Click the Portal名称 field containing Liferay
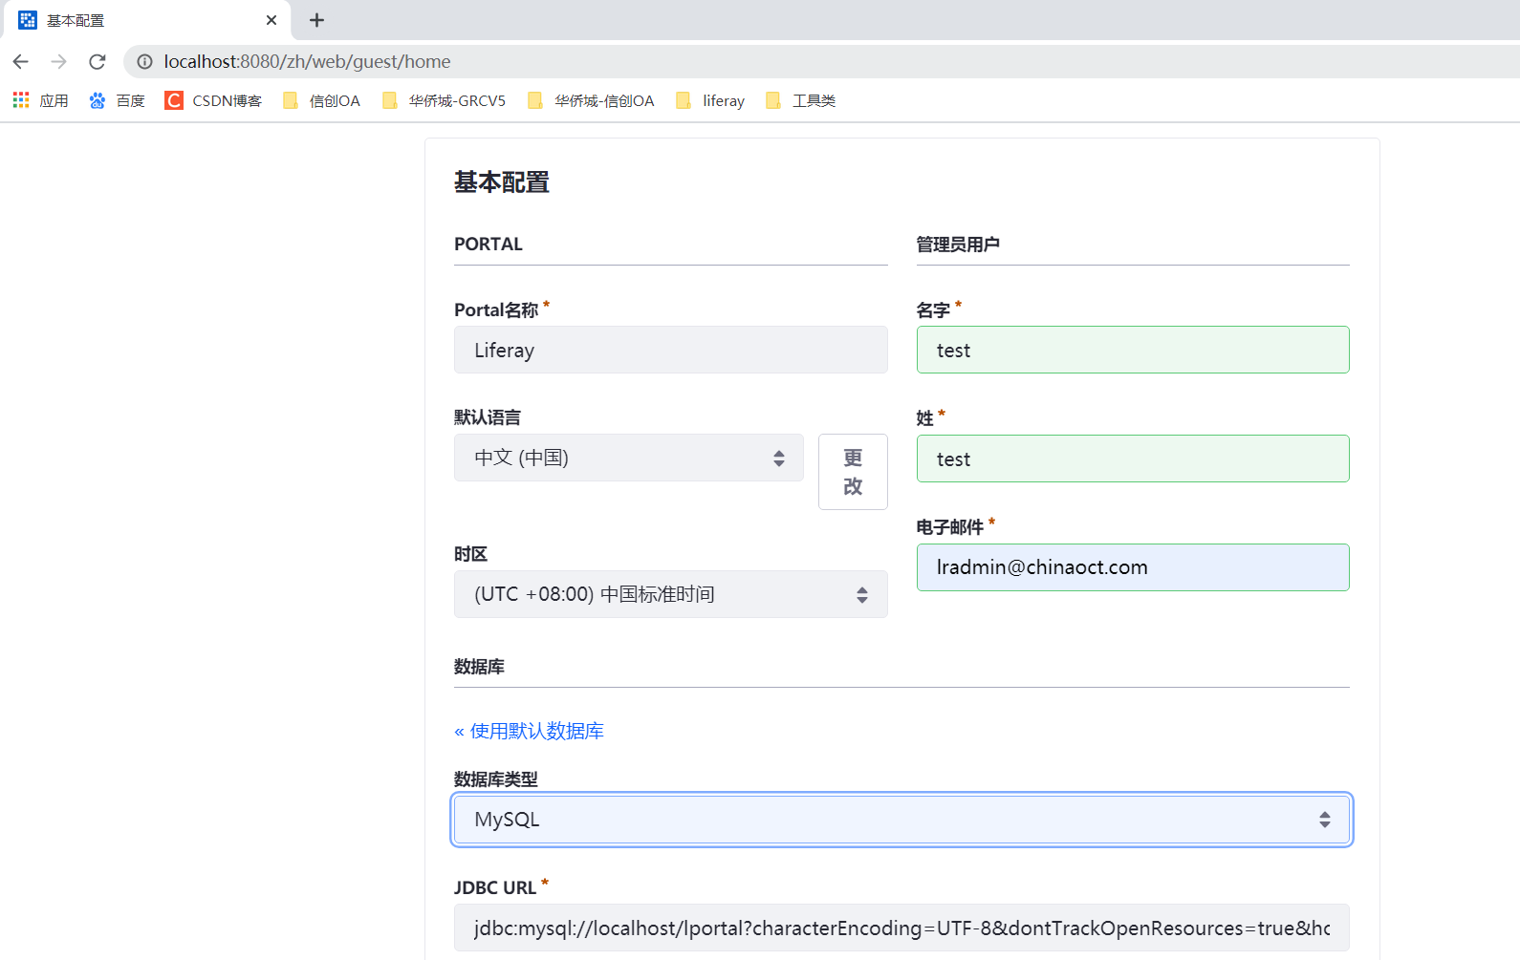 (x=670, y=350)
